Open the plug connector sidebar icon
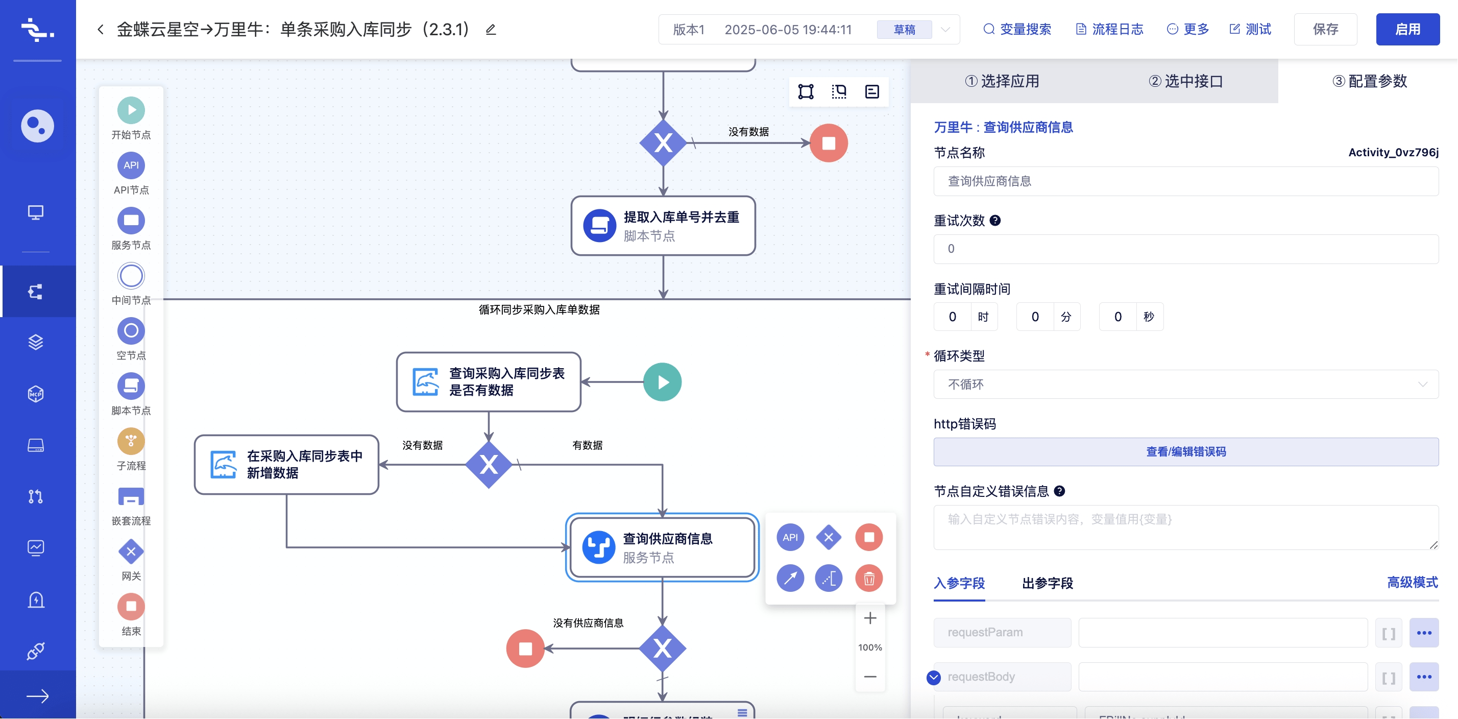The height and width of the screenshot is (719, 1458). [x=36, y=651]
